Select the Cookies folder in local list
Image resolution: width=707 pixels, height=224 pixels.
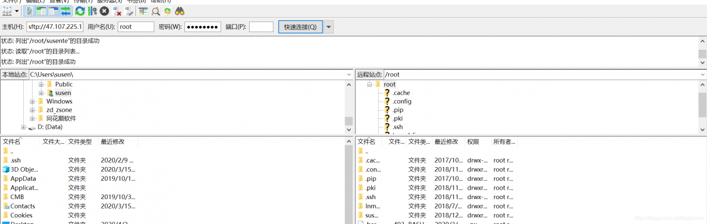pyautogui.click(x=21, y=215)
